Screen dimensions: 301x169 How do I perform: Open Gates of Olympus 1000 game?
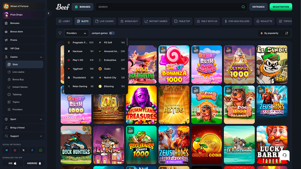click(x=239, y=65)
